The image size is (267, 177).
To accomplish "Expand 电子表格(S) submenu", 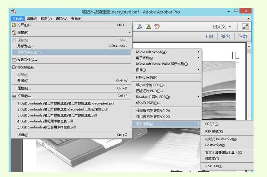I will [198, 58].
